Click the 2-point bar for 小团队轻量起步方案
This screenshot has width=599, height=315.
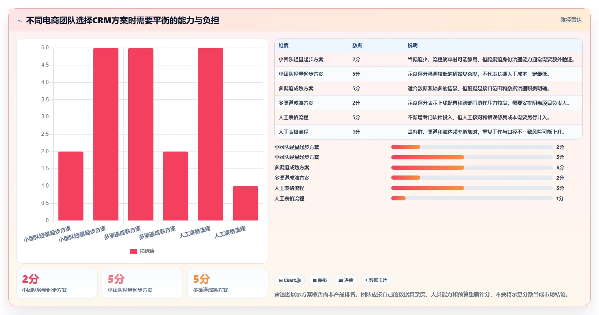pyautogui.click(x=71, y=186)
